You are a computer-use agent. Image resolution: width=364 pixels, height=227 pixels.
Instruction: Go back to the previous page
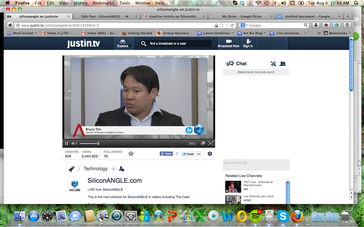tap(10, 25)
